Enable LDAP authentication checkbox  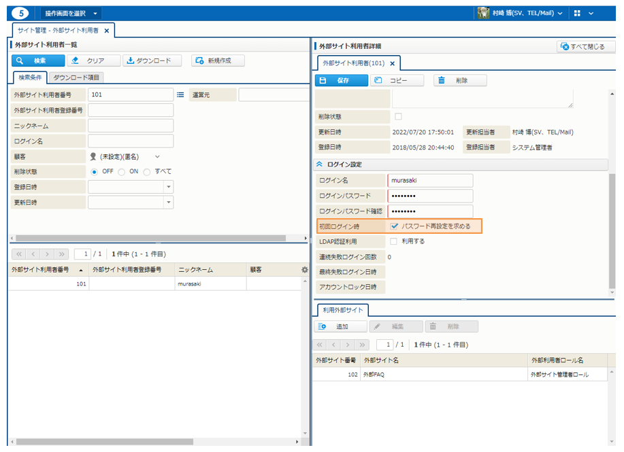[x=394, y=241]
